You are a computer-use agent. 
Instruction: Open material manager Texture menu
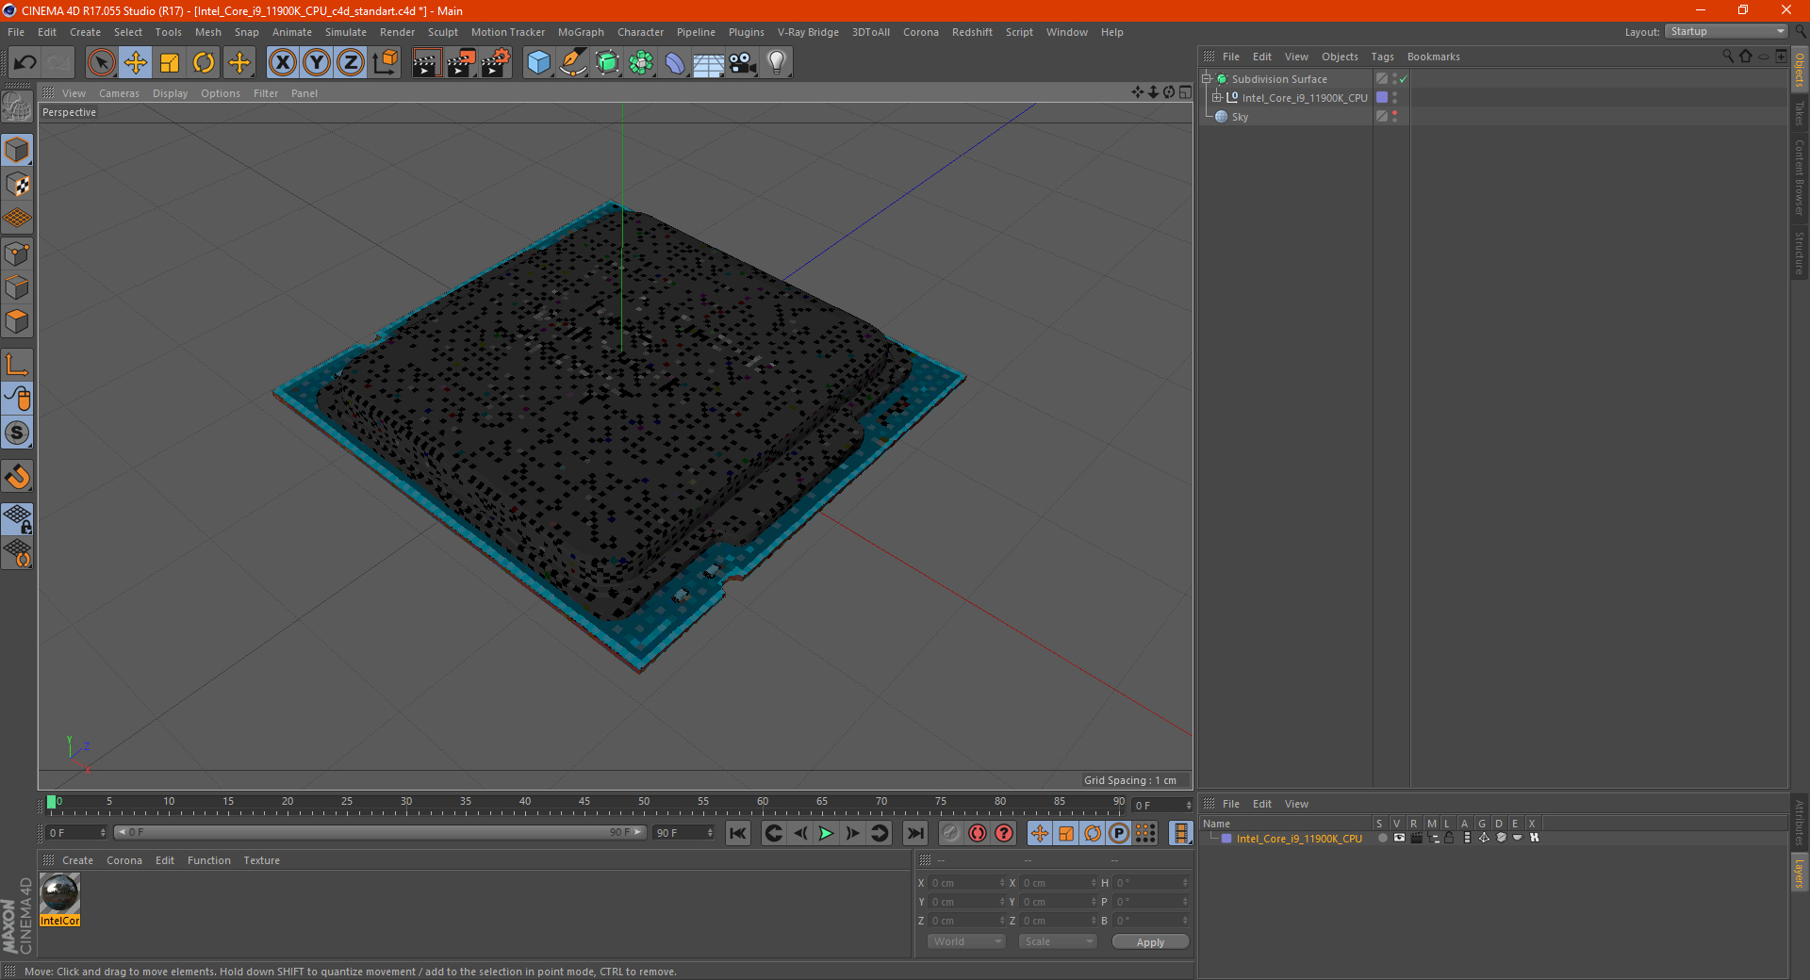pyautogui.click(x=261, y=860)
